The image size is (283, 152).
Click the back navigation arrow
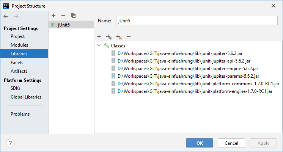point(6,16)
